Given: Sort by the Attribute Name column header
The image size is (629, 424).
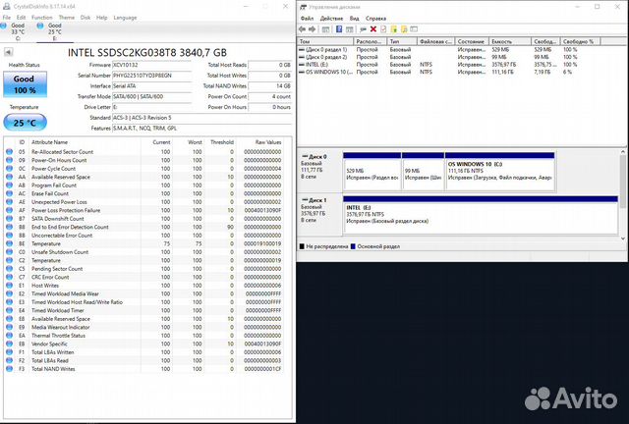Looking at the screenshot, I should 86,142.
